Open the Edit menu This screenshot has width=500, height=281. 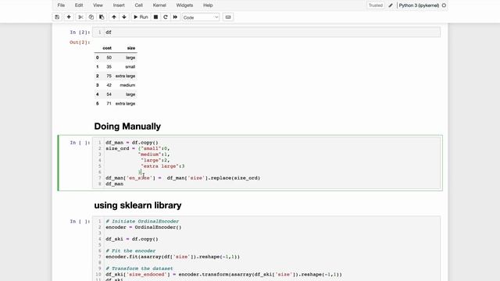(79, 5)
